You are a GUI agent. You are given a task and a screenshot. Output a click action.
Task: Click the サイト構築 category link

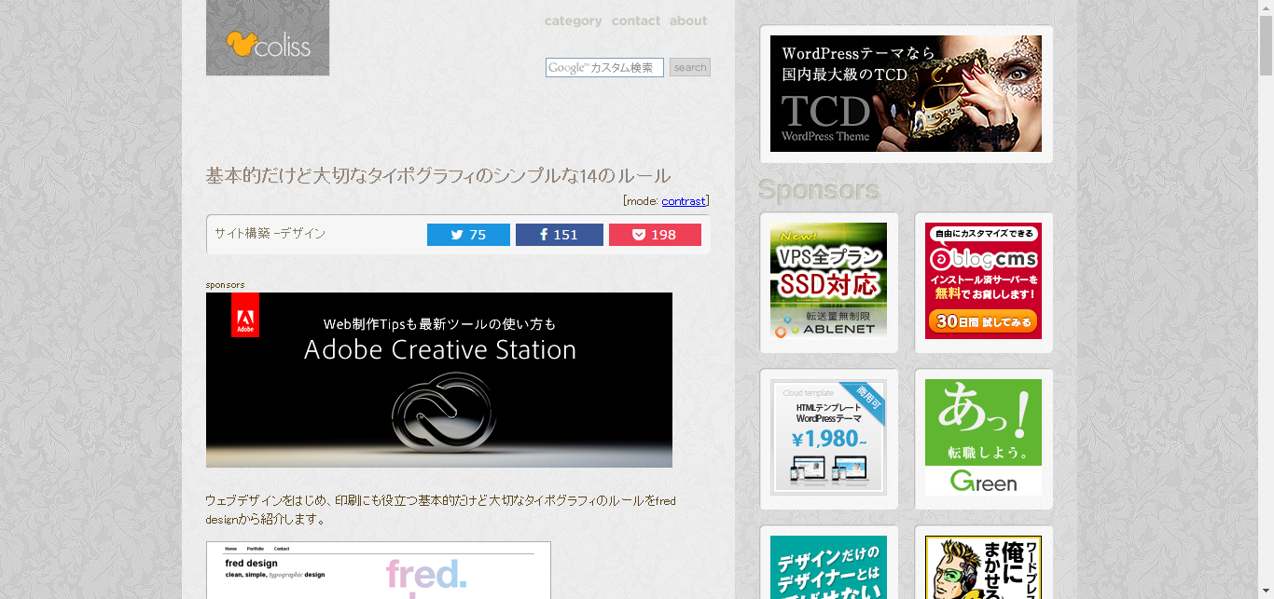[242, 234]
